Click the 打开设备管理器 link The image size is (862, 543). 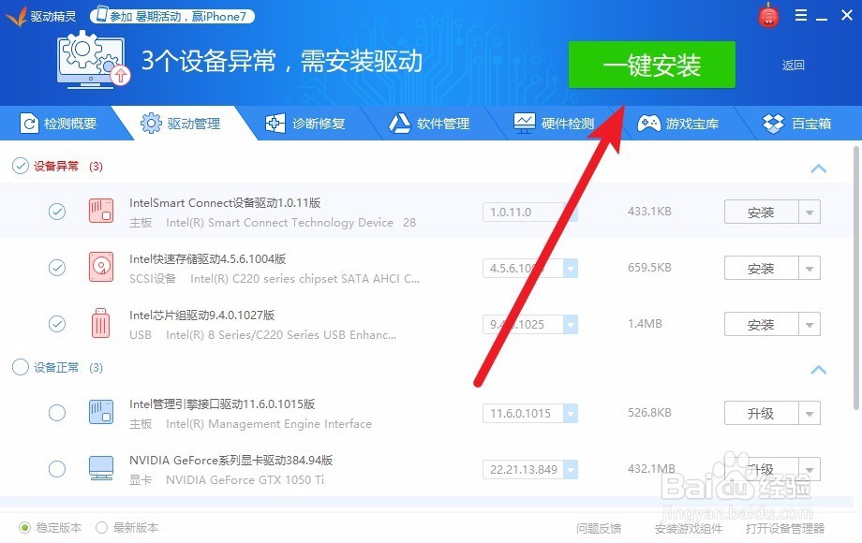785,528
